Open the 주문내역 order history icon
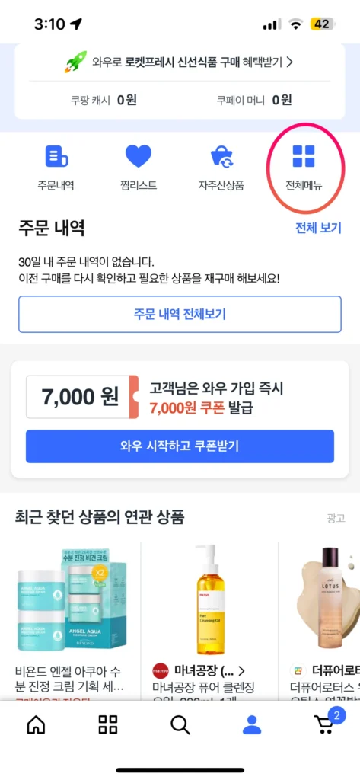The image size is (360, 780). 56,157
